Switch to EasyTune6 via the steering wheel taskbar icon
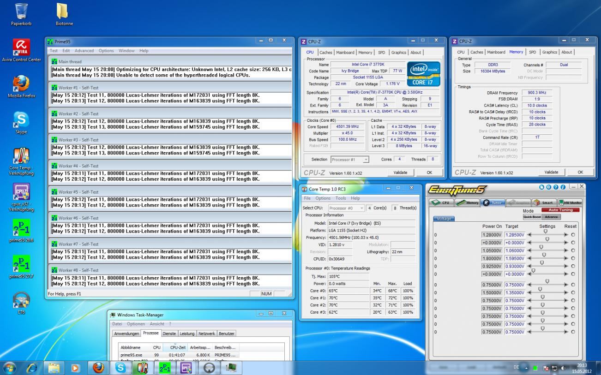The height and width of the screenshot is (375, 601). coord(209,368)
